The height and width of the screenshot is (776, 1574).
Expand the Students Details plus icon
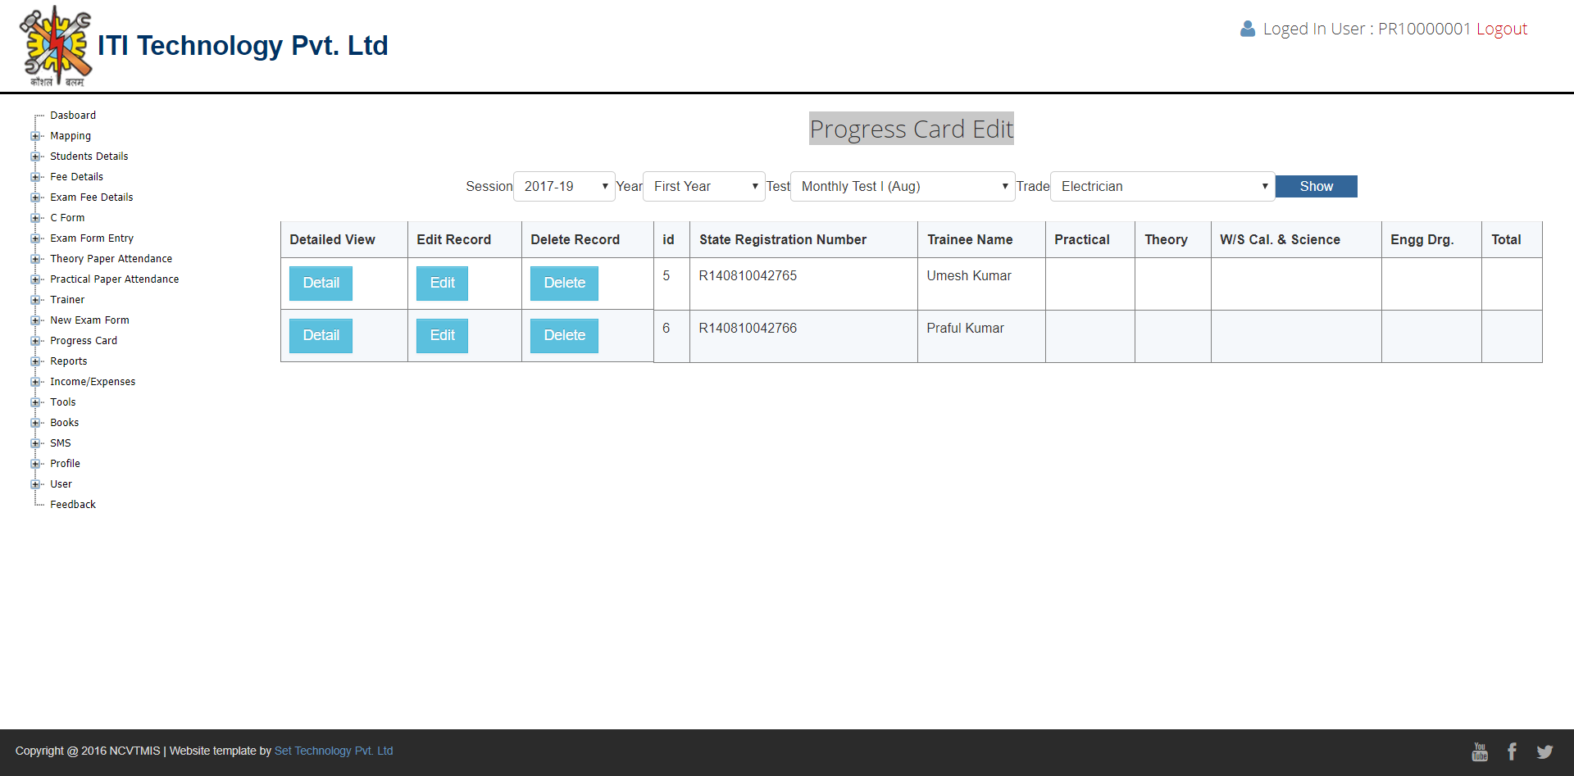click(35, 157)
